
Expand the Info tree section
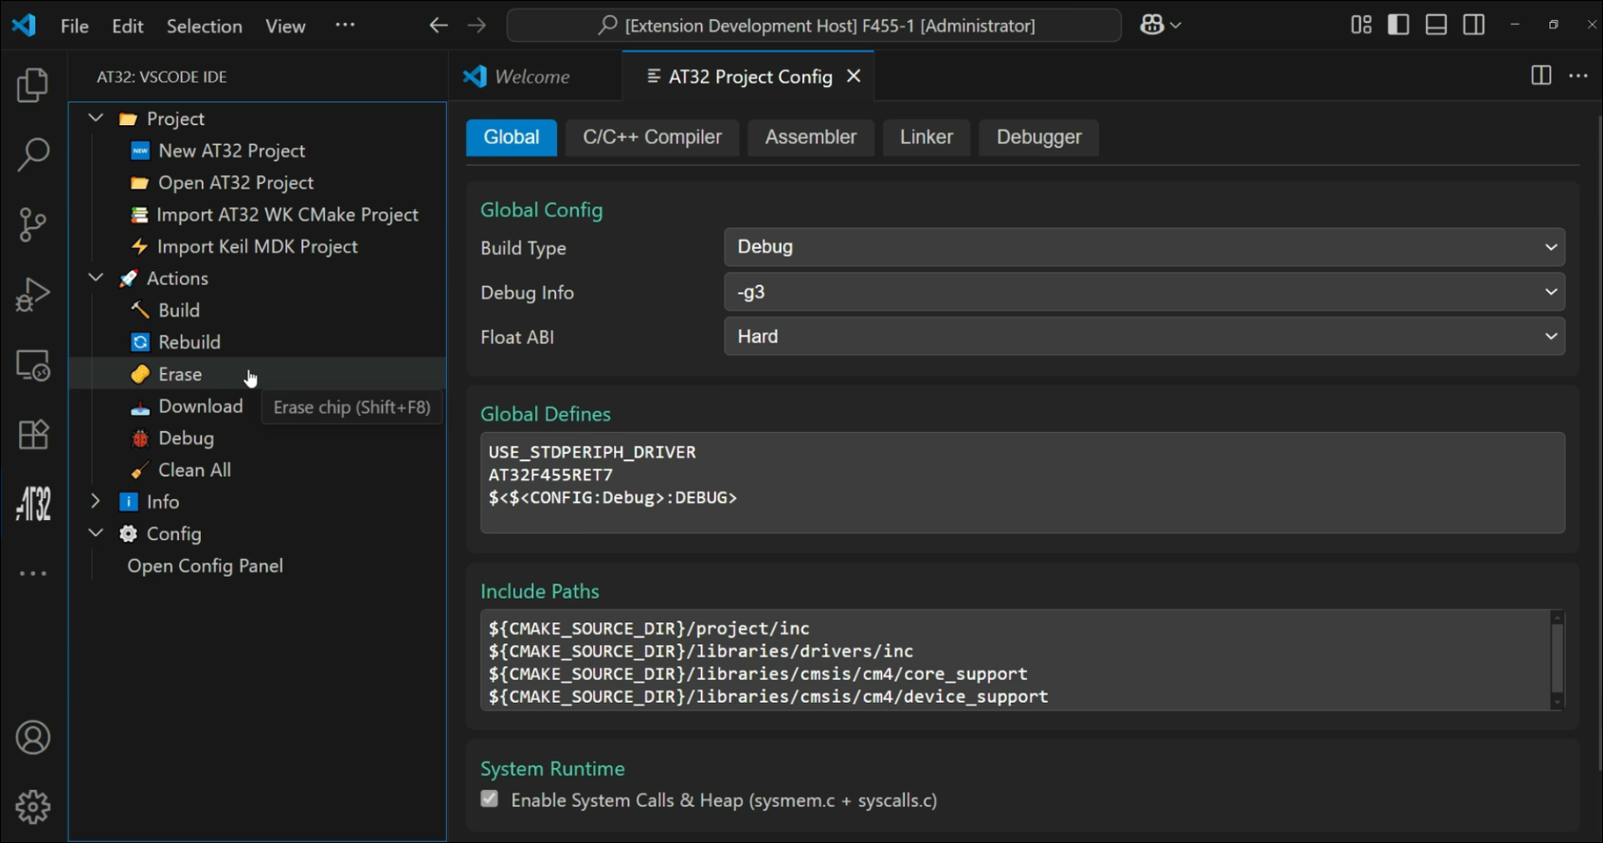tap(96, 501)
